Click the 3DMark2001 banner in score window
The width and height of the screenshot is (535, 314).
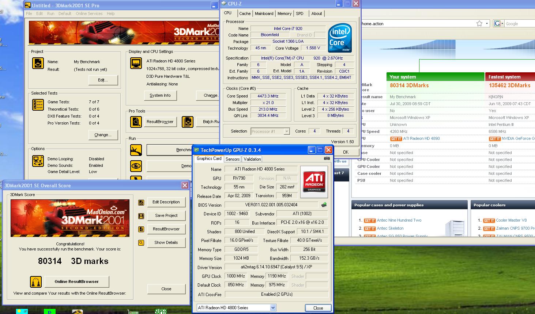(x=70, y=218)
